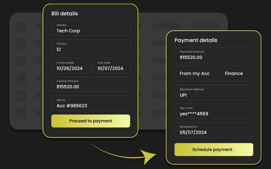Expand the Payment Method UPI field
This screenshot has width=271, height=169.
214,92
